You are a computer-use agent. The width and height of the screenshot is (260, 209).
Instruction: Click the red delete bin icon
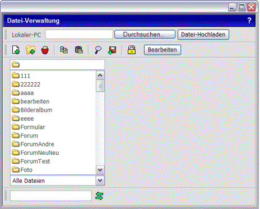[45, 50]
